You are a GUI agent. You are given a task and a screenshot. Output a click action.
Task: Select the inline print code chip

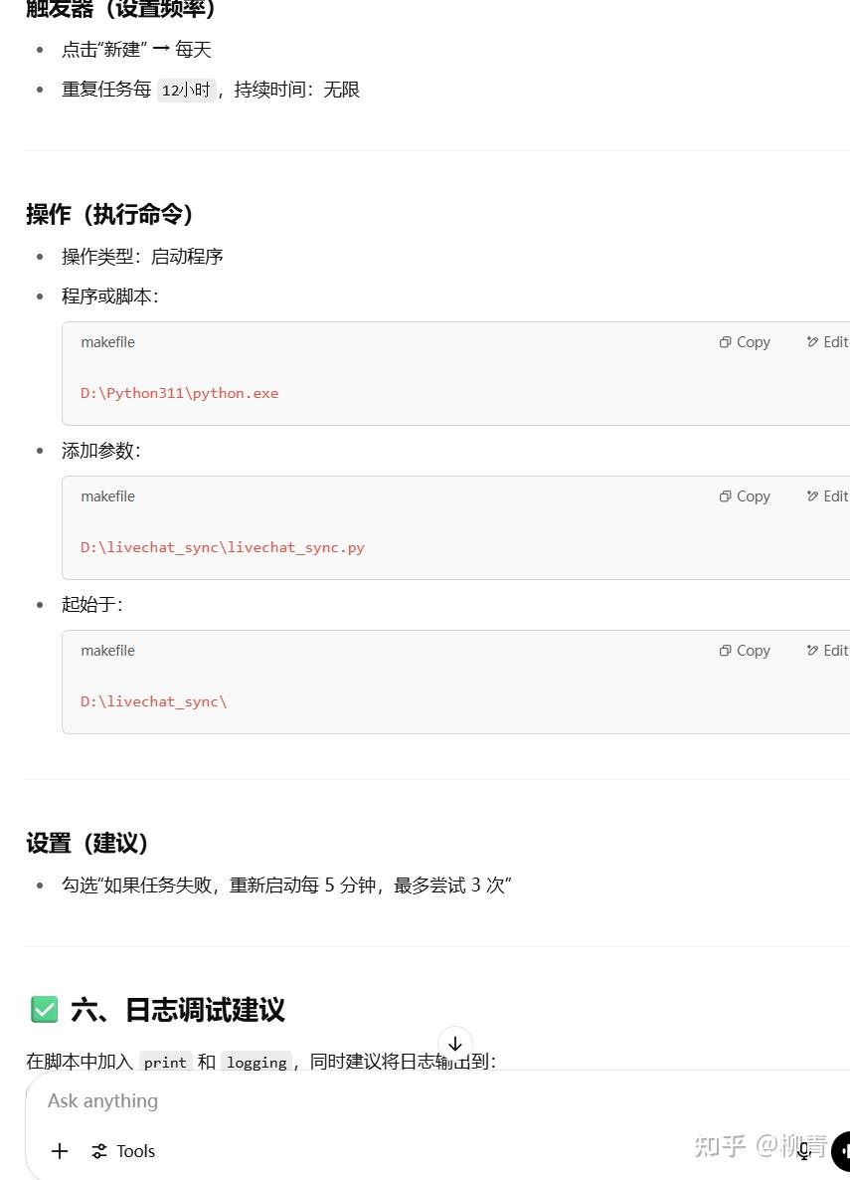pyautogui.click(x=165, y=1062)
